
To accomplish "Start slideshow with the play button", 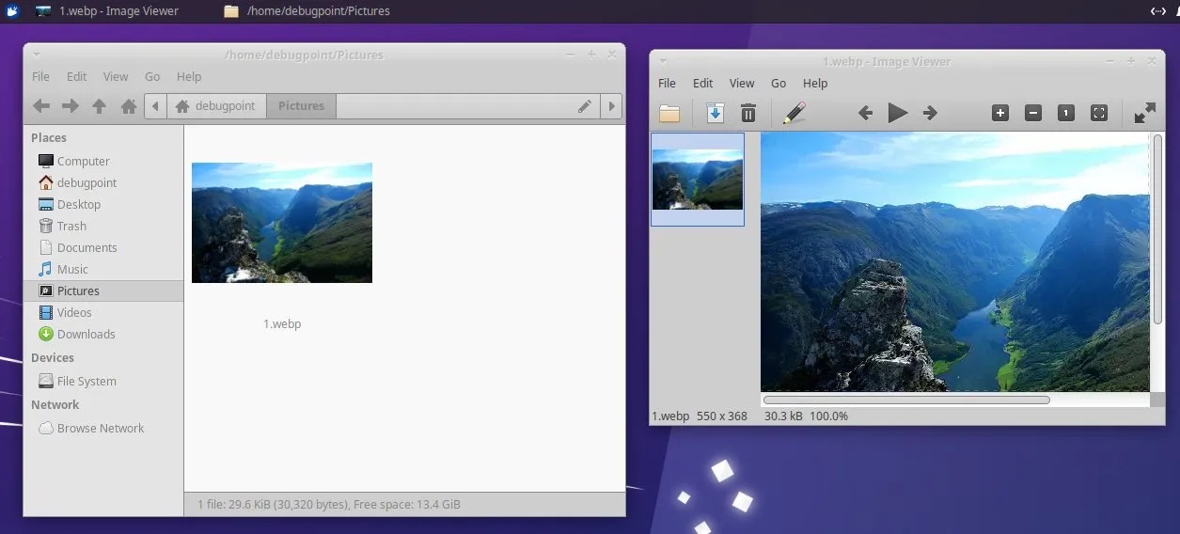I will click(898, 114).
